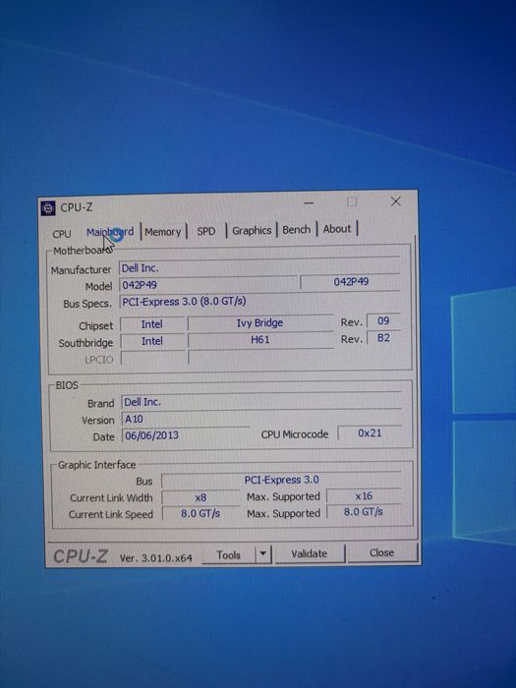516x688 pixels.
Task: Select the Mainboard tab
Action: [x=110, y=232]
